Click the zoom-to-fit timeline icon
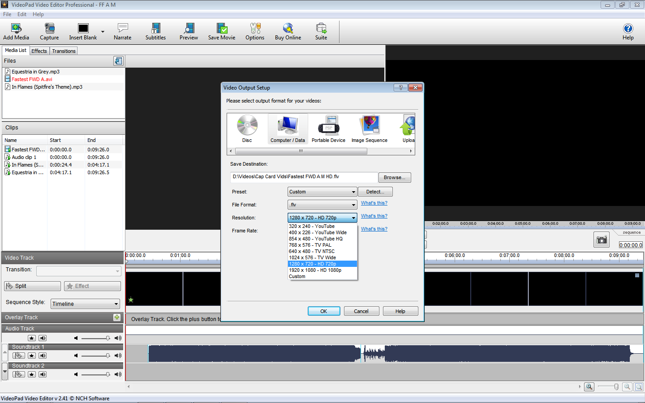 pyautogui.click(x=639, y=387)
